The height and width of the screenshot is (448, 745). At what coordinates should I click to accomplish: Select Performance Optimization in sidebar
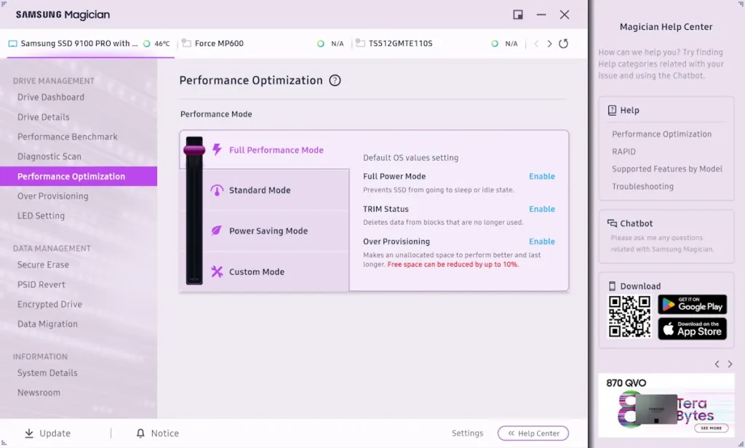(x=79, y=176)
